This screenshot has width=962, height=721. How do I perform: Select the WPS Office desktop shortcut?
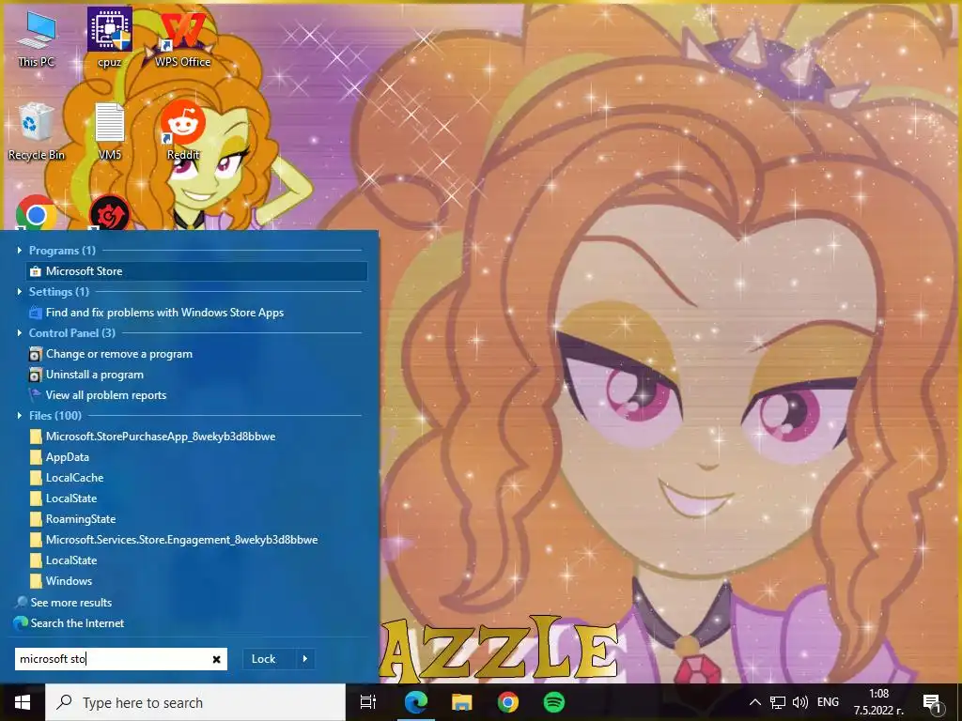pos(183,38)
